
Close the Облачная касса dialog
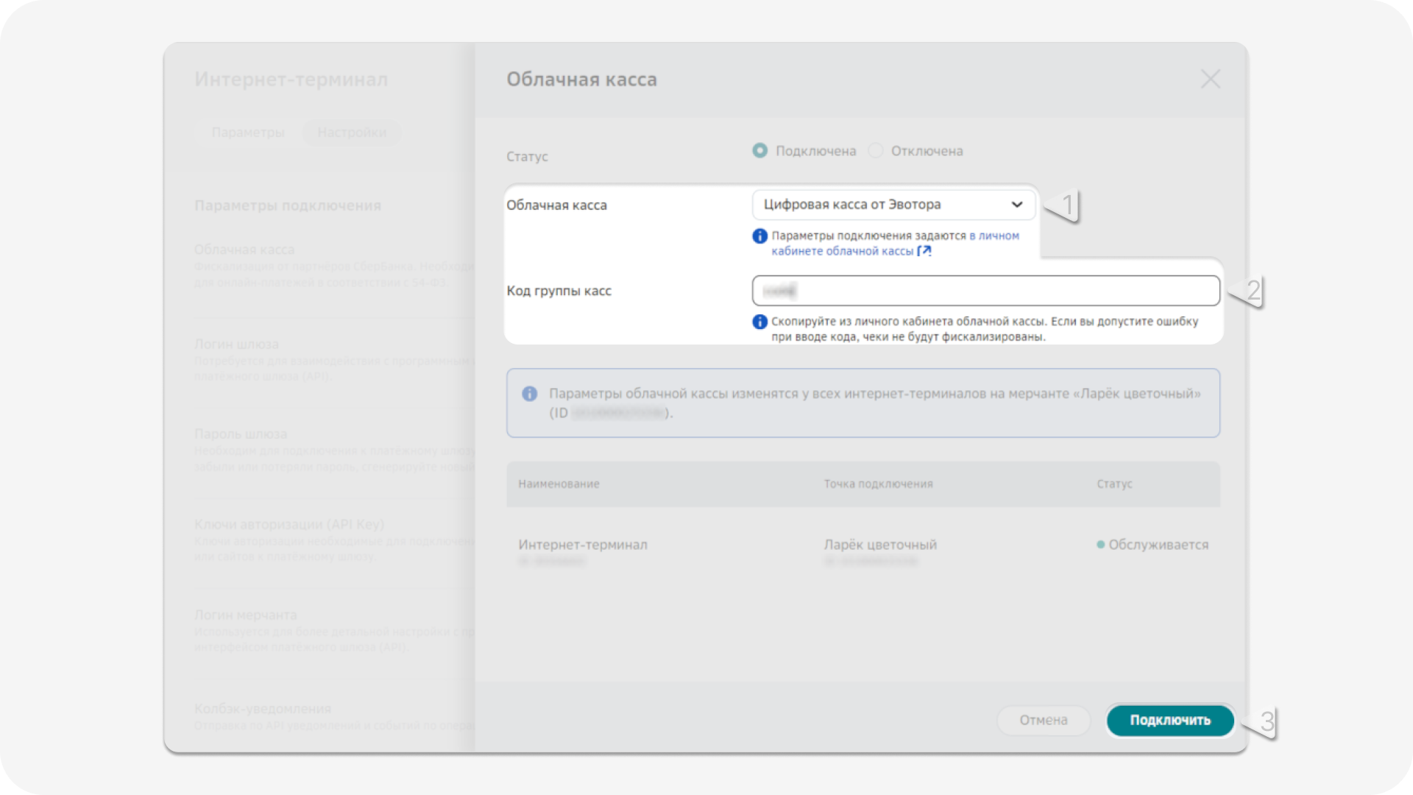click(x=1210, y=79)
